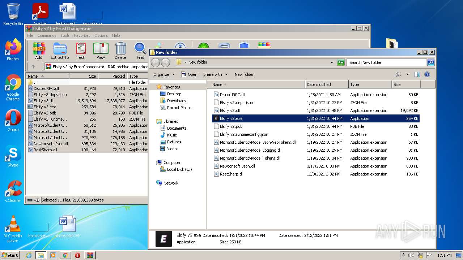Open the Organize dropdown menu
Image resolution: width=463 pixels, height=260 pixels.
click(x=164, y=74)
